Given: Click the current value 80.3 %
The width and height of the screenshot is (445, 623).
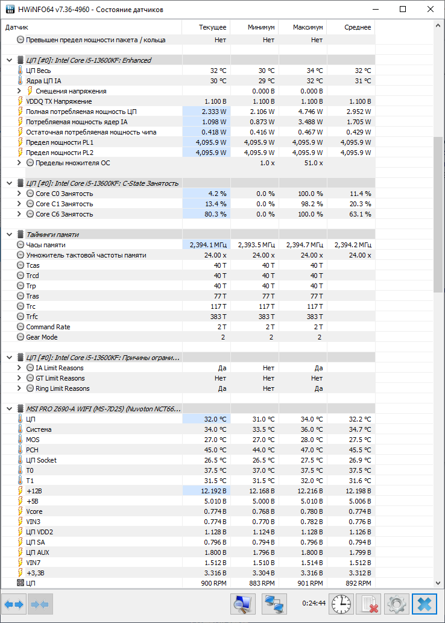Looking at the screenshot, I should point(215,213).
